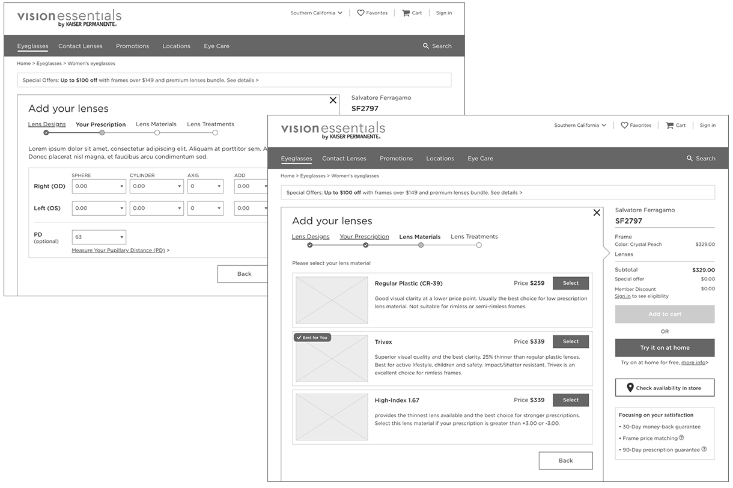Open Promotions in the Lens Materials page navigation

point(396,159)
